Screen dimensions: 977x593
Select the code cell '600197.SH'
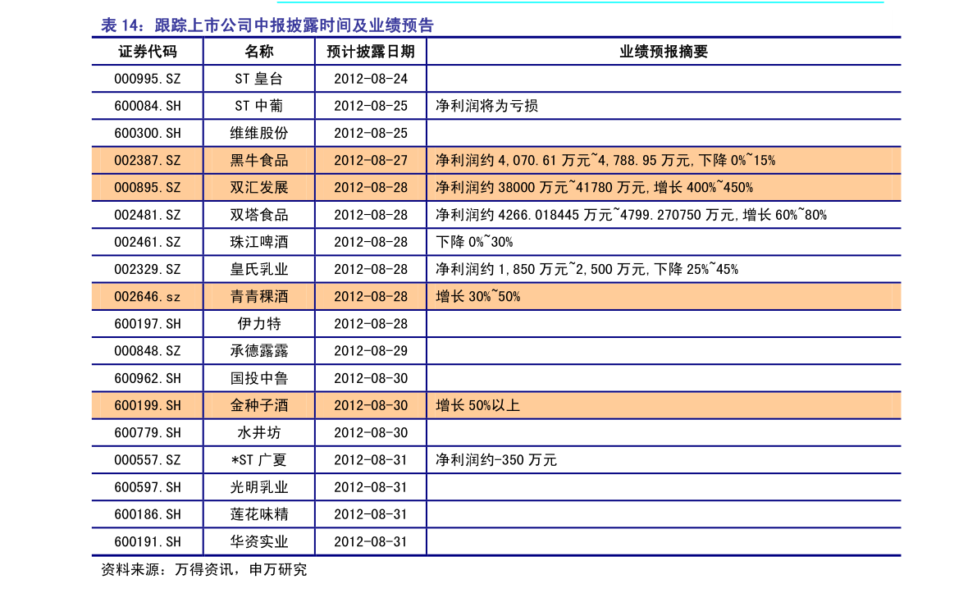148,325
